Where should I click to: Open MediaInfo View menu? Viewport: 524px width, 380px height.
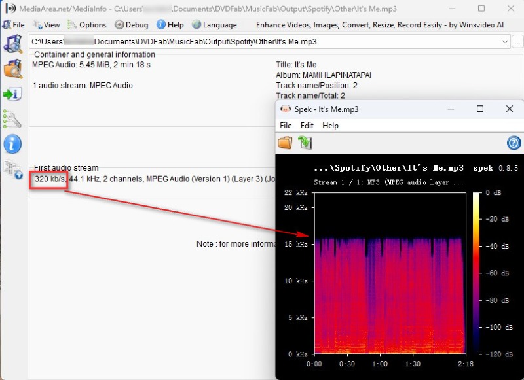[x=47, y=25]
